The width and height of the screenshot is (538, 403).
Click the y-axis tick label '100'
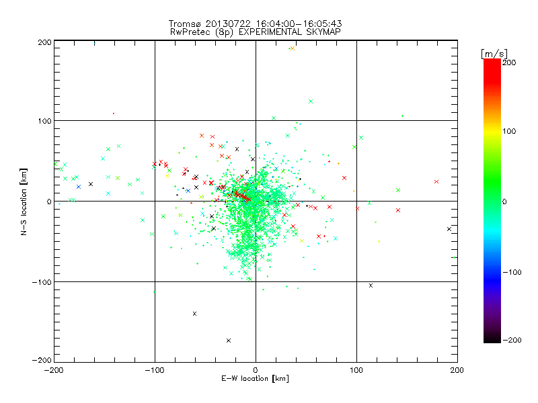coord(44,121)
